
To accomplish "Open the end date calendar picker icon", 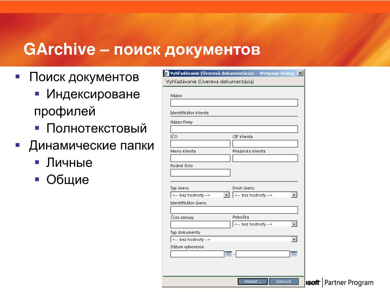I will pyautogui.click(x=294, y=254).
